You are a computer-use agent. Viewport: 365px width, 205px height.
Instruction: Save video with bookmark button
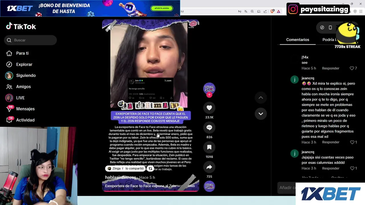pyautogui.click(x=209, y=147)
